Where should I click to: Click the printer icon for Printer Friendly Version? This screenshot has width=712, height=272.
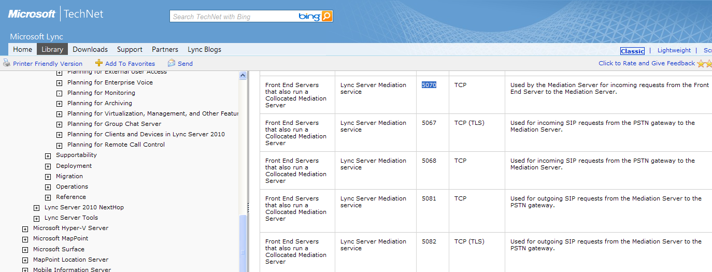point(7,63)
